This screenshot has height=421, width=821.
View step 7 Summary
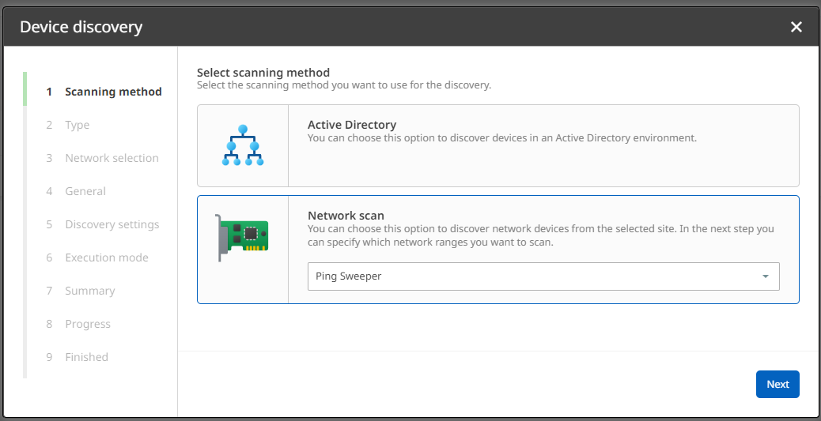(x=90, y=291)
